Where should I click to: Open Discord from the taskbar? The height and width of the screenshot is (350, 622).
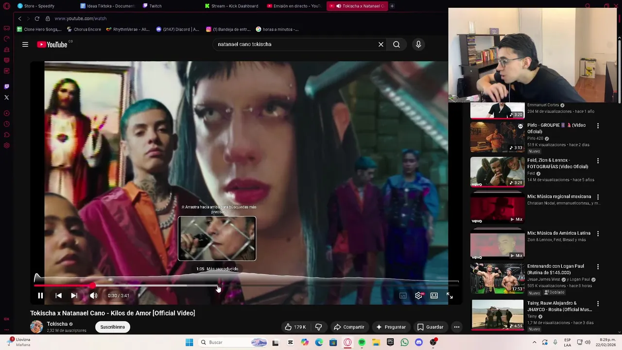419,342
